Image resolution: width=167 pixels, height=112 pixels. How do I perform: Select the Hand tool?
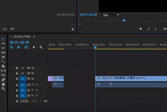(3, 84)
